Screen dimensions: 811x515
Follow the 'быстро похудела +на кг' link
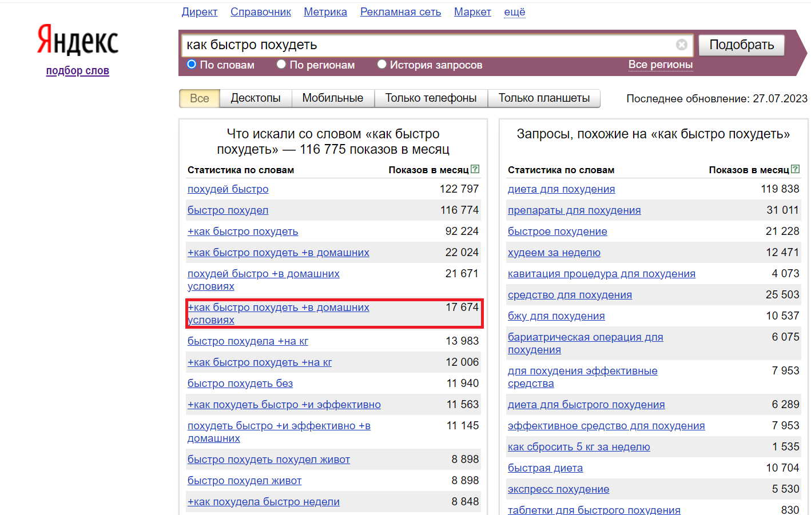click(x=248, y=341)
